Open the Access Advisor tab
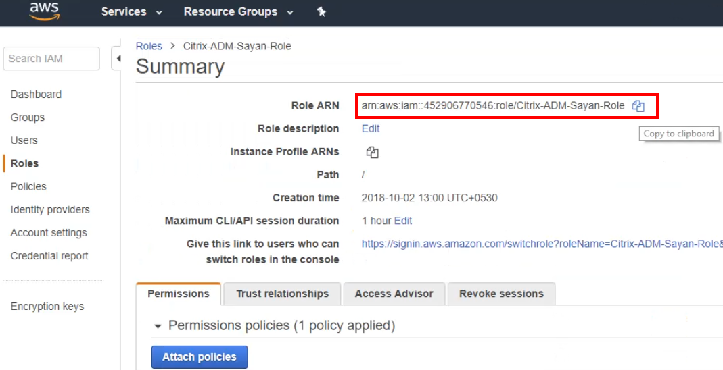This screenshot has height=370, width=723. [394, 294]
